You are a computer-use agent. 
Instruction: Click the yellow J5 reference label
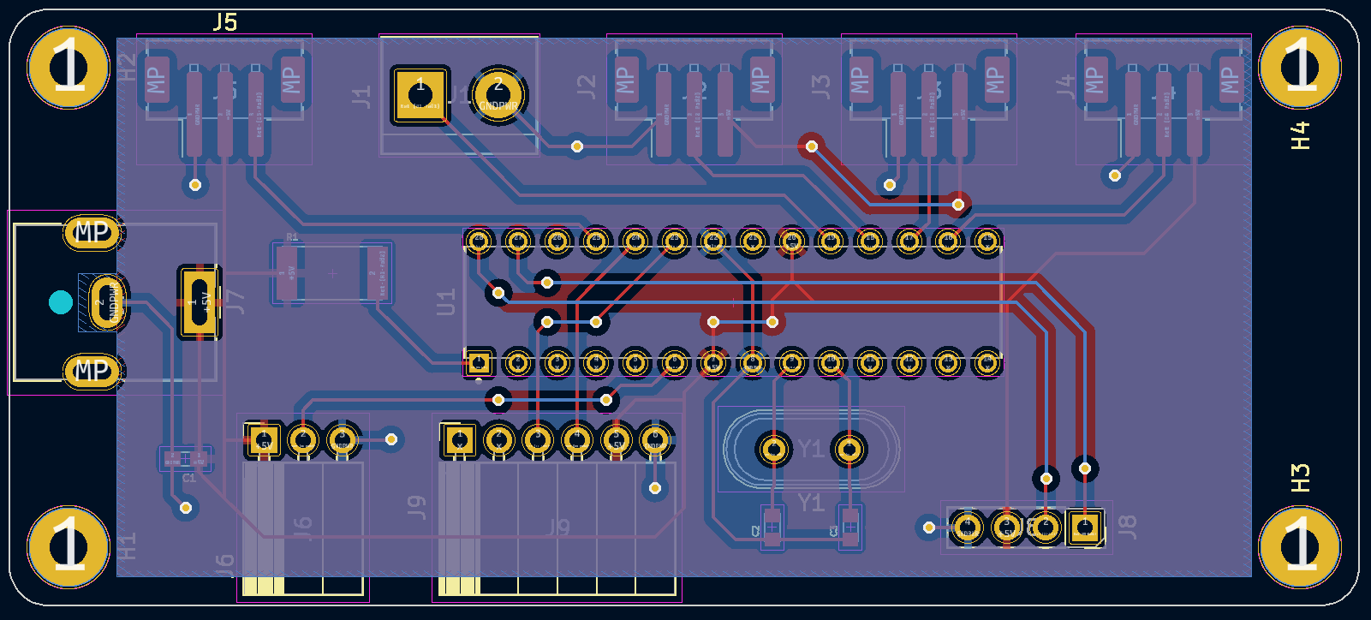click(225, 22)
